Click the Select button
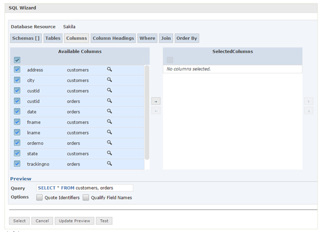This screenshot has width=322, height=232. click(x=19, y=221)
